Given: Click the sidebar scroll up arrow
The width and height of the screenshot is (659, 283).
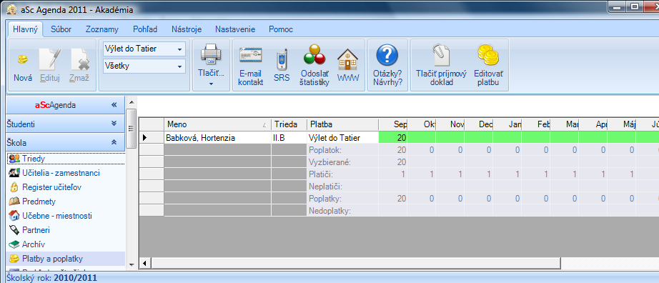Looking at the screenshot, I should coord(131,102).
